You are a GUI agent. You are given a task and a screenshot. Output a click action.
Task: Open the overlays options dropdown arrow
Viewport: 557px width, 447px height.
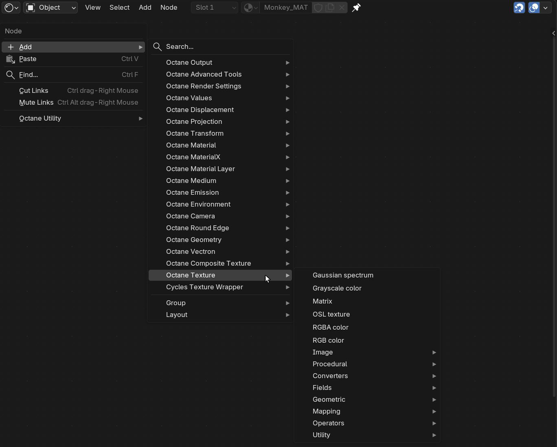[x=546, y=7]
